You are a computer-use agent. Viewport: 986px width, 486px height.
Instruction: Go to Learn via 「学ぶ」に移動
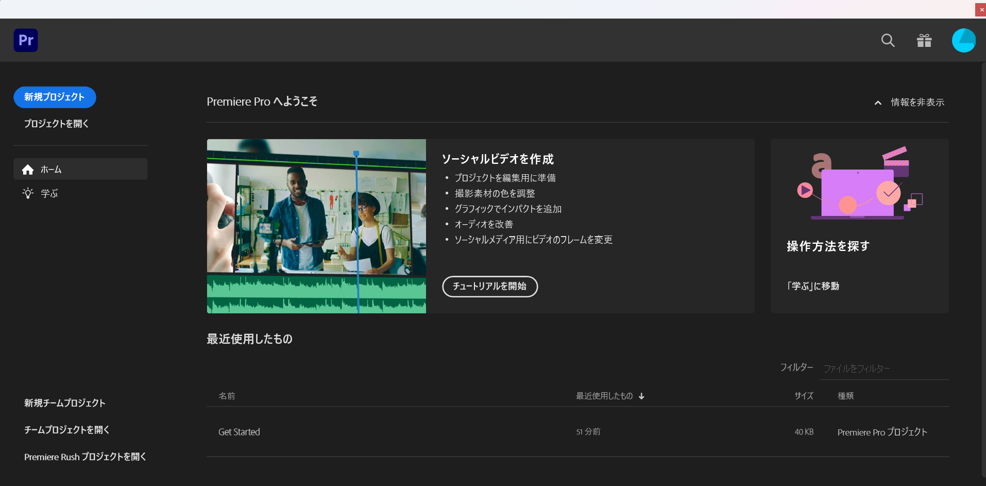coord(813,286)
